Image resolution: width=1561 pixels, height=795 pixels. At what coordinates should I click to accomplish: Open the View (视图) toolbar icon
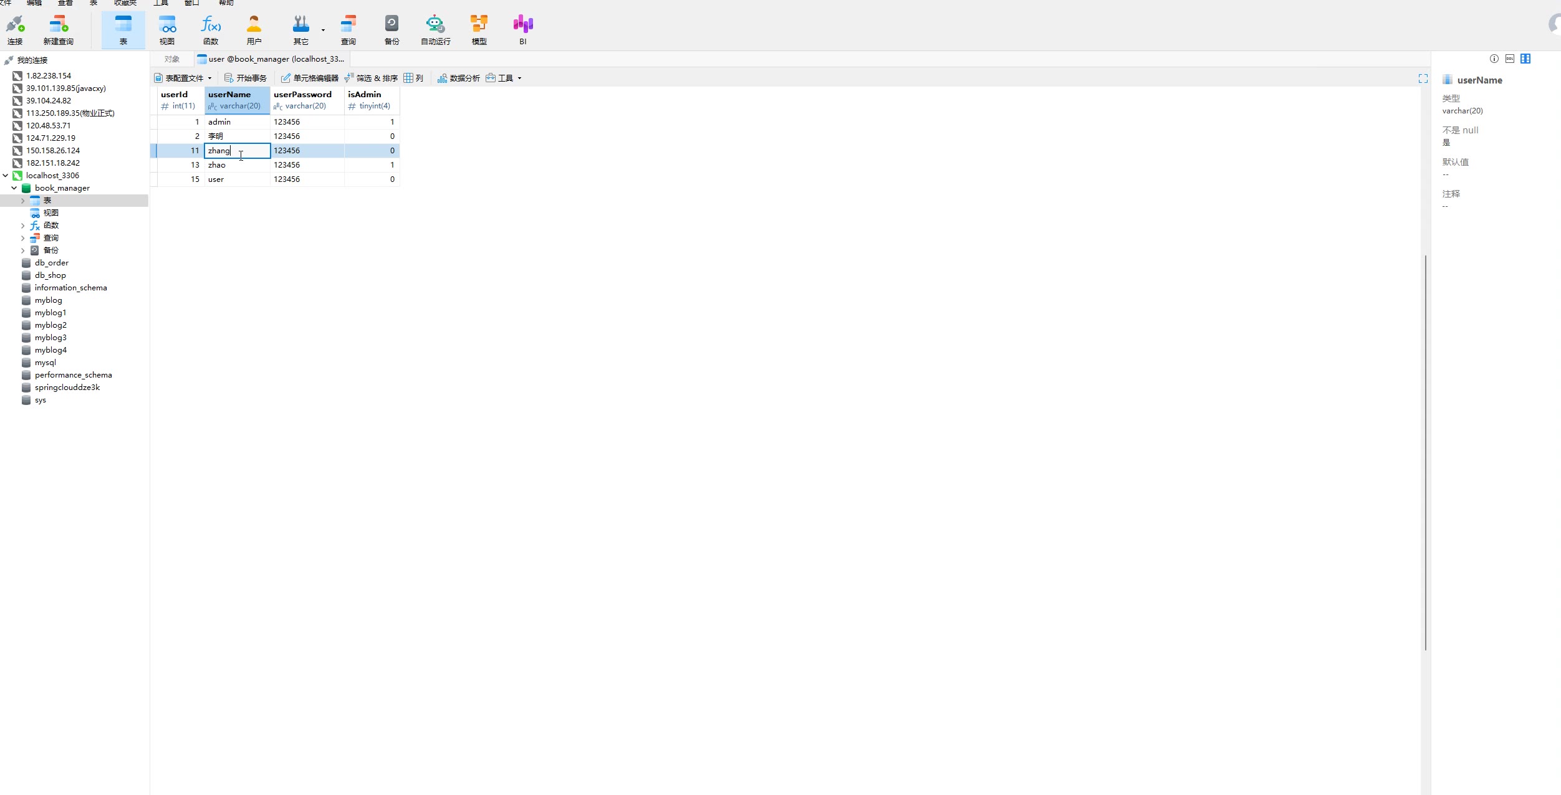coord(167,30)
